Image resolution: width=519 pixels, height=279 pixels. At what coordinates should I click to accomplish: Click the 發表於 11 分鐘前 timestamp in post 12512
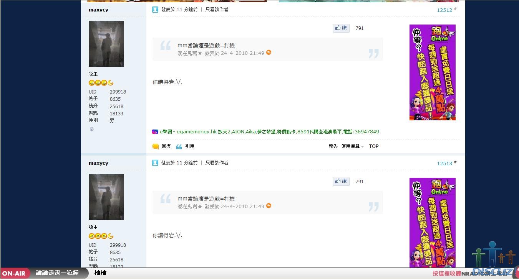click(x=179, y=10)
